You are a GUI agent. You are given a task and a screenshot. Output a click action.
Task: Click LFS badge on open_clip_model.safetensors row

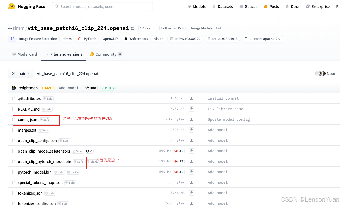[179, 151]
